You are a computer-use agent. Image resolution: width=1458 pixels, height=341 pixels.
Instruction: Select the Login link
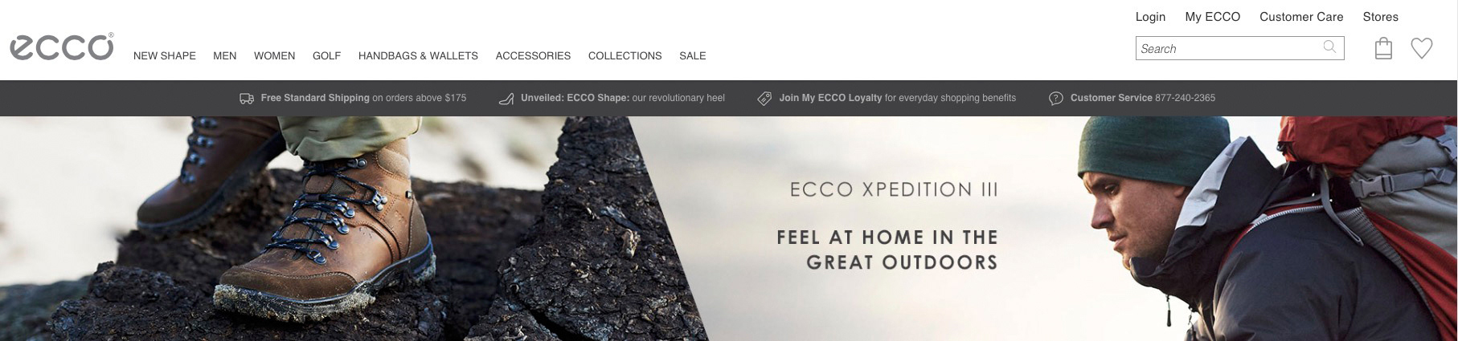pos(1150,17)
